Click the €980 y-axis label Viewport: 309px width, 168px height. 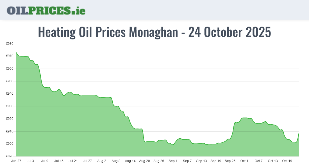click(10, 44)
